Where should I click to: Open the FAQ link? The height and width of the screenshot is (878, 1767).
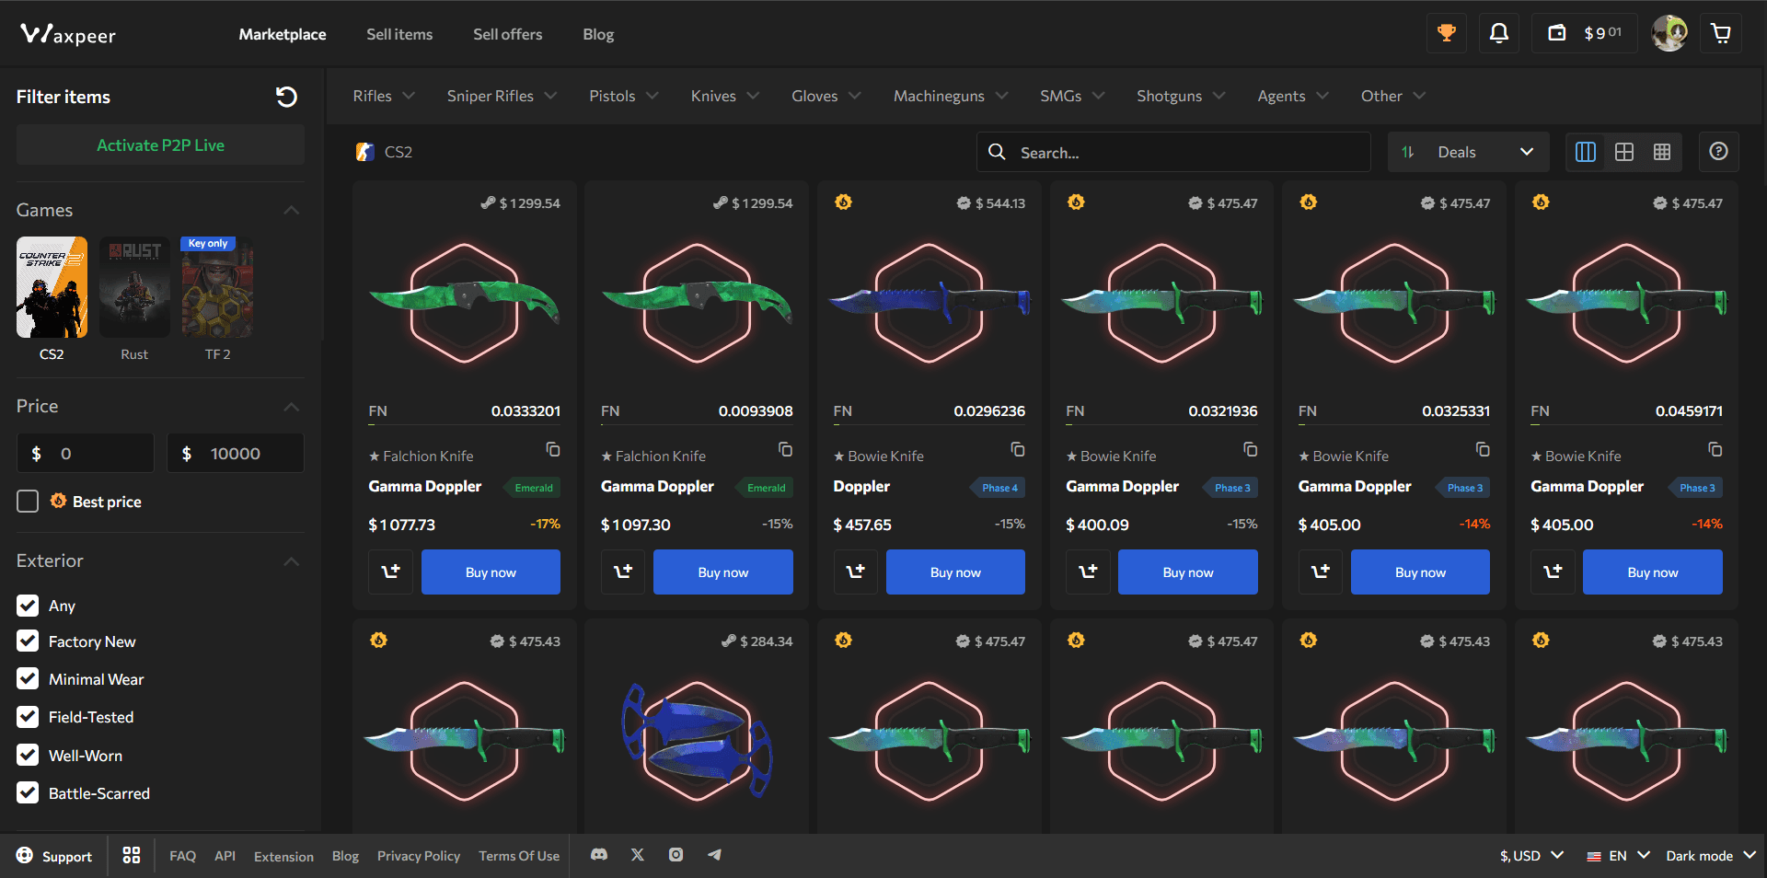[182, 856]
